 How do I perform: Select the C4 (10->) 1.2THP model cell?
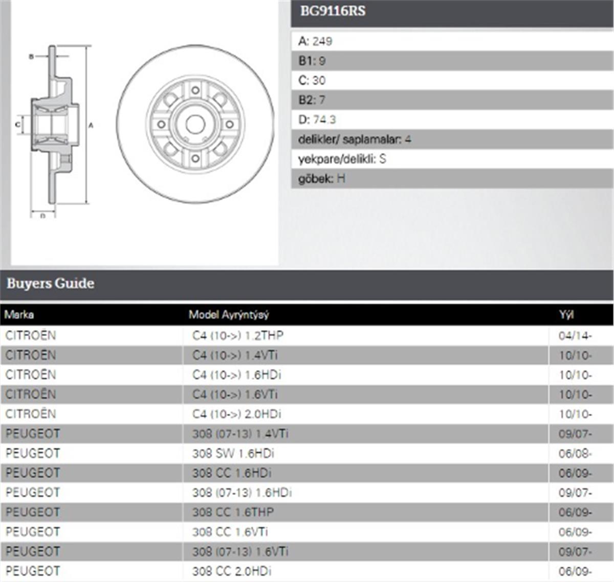(x=366, y=336)
